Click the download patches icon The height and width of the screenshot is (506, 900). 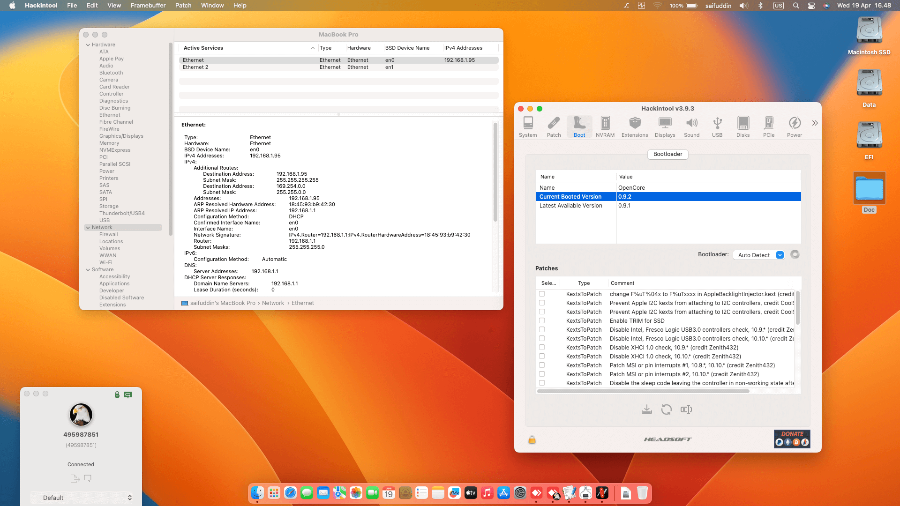coord(646,409)
